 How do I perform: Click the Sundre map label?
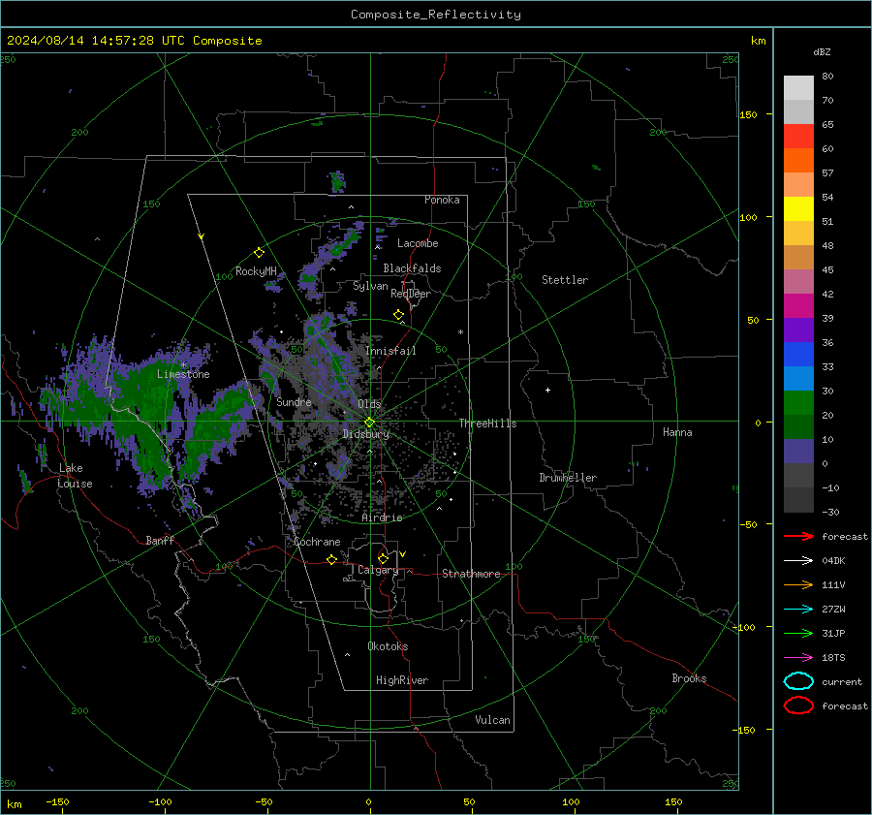click(x=294, y=401)
